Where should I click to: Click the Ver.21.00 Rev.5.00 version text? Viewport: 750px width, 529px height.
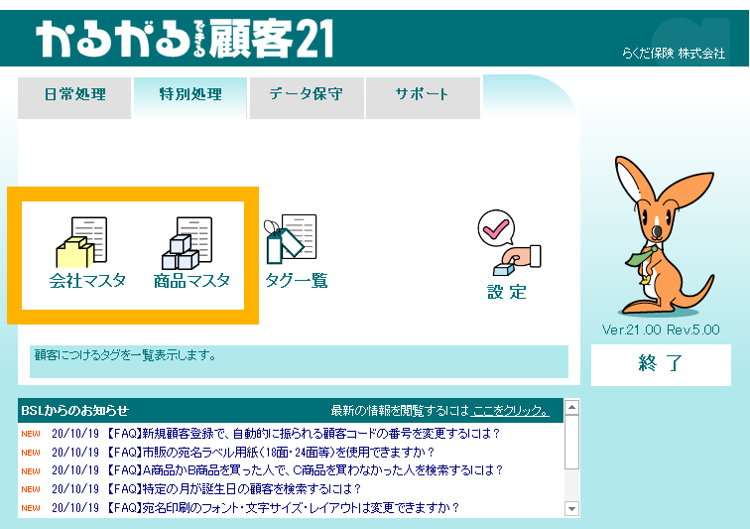(x=661, y=330)
